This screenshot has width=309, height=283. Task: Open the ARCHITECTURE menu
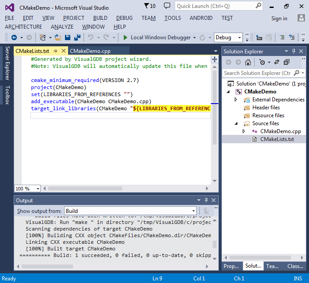click(23, 27)
